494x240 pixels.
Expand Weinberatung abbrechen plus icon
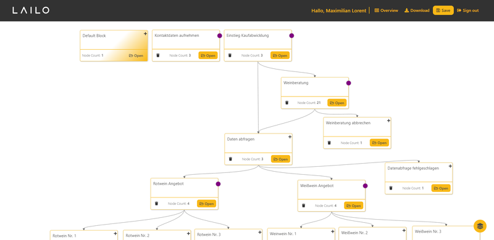tap(388, 121)
